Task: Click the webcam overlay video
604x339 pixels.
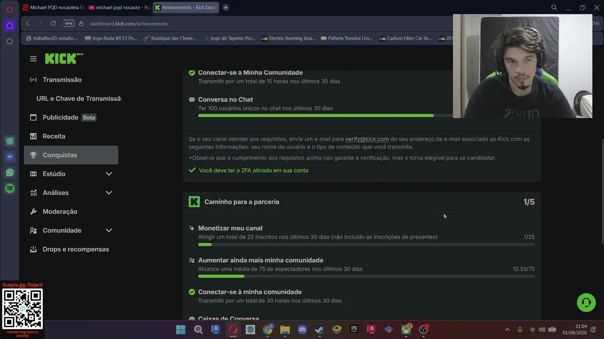Action: (522, 66)
